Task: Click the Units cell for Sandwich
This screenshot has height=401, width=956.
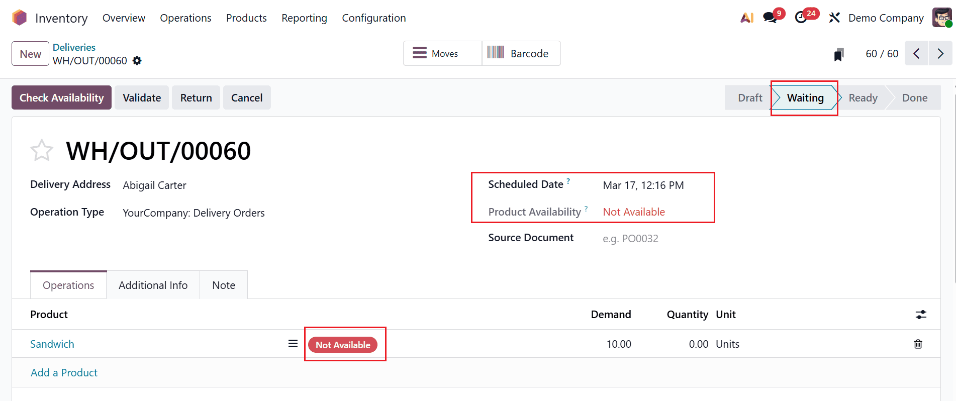Action: coord(727,344)
